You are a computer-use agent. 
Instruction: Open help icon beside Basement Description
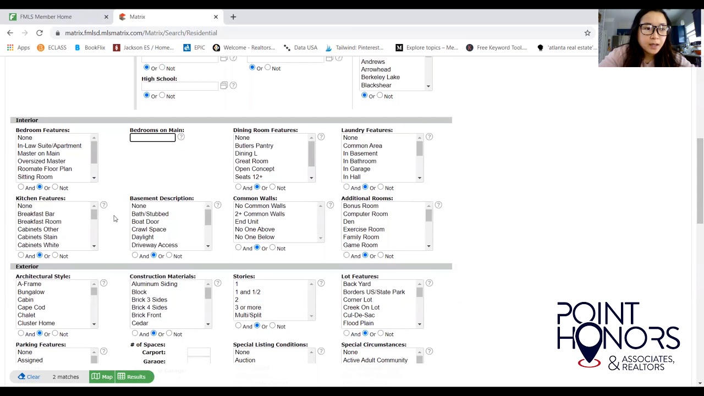[218, 205]
